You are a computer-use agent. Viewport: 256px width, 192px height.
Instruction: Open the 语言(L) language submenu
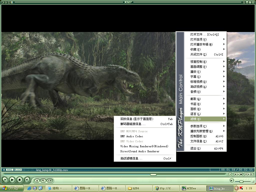pos(205,114)
